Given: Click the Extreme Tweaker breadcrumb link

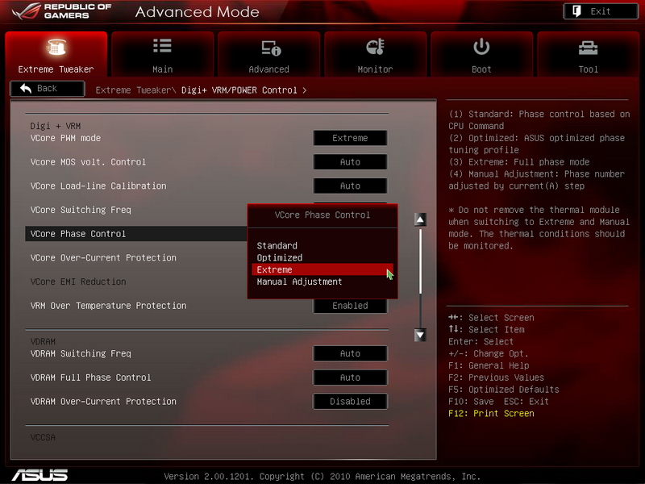Looking at the screenshot, I should 133,90.
